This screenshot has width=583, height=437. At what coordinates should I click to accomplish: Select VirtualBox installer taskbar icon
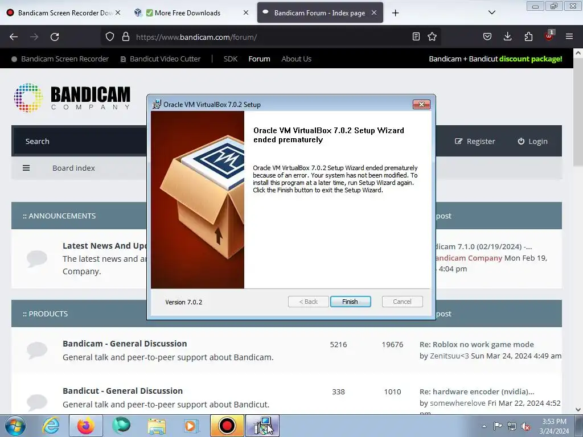262,426
